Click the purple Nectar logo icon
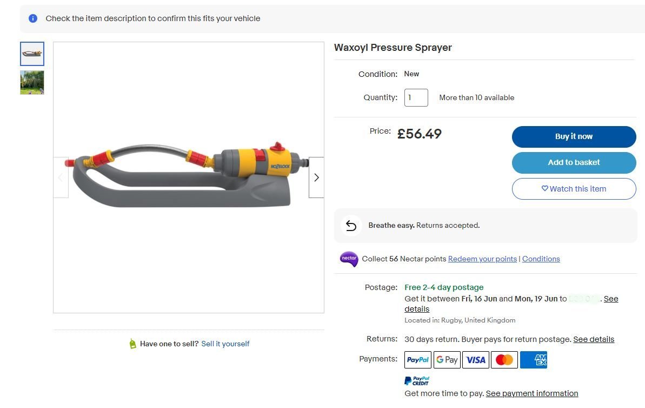Image resolution: width=645 pixels, height=408 pixels. 349,259
